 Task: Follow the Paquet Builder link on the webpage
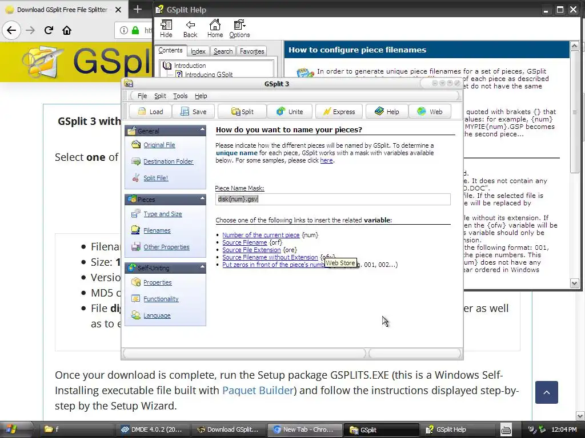(258, 390)
